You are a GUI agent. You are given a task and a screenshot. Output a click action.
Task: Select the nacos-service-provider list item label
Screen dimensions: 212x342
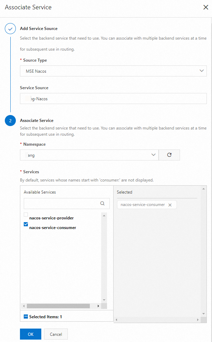click(52, 218)
